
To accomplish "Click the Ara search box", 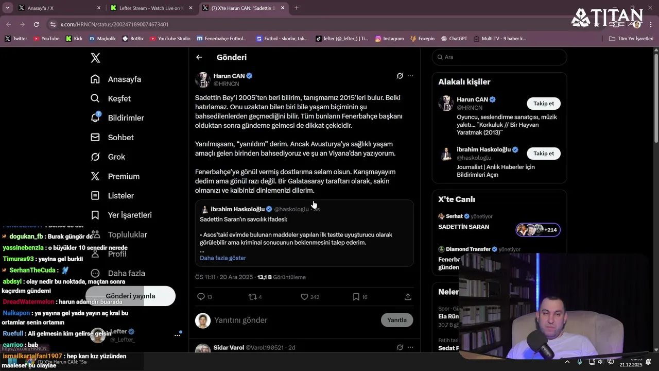I will [499, 57].
